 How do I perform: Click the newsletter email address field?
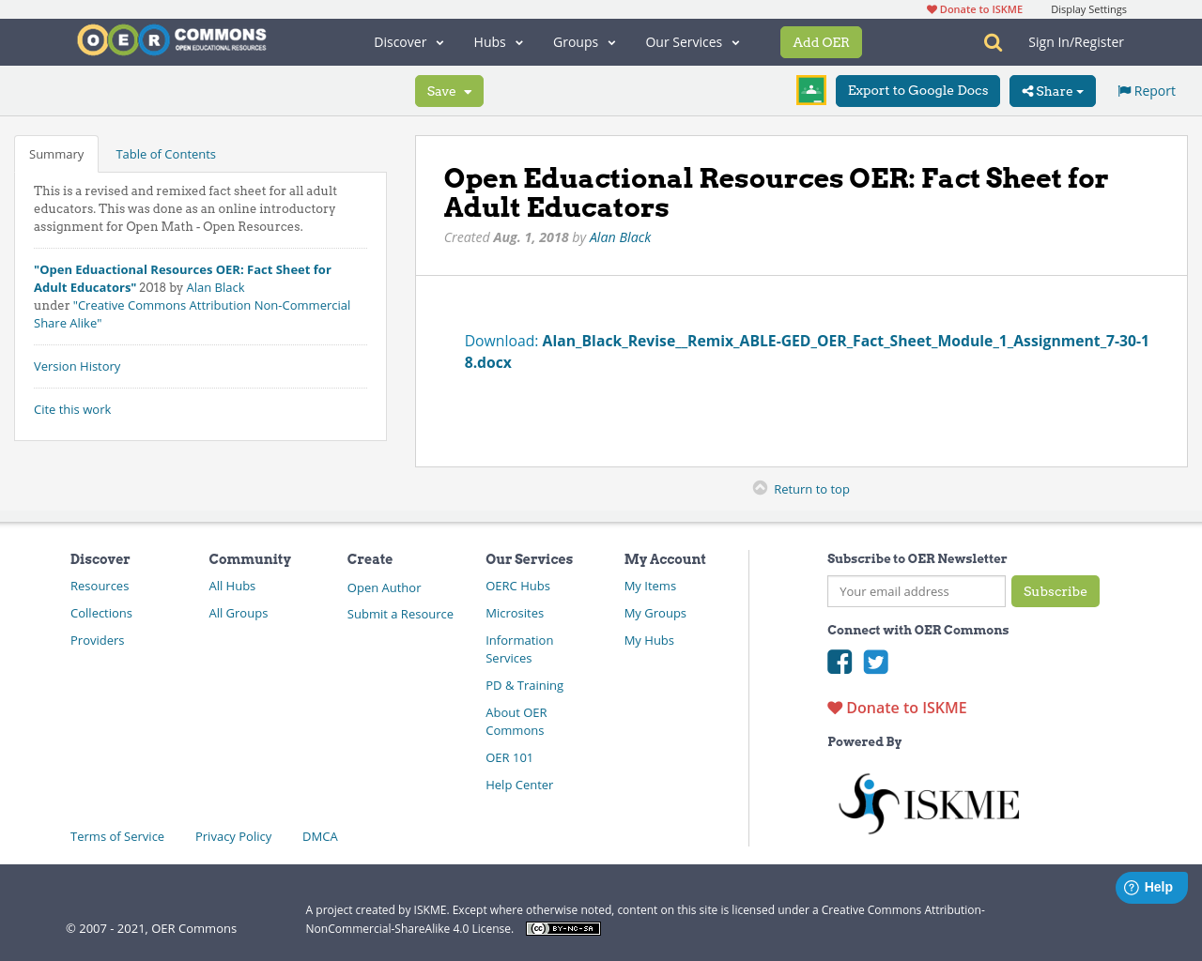[916, 591]
